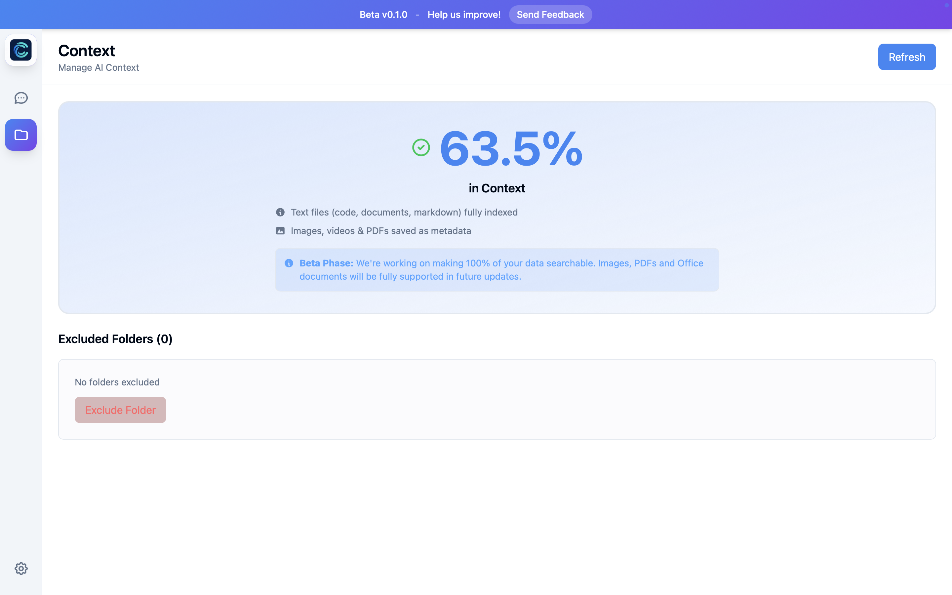Open the chat panel from the sidebar
The height and width of the screenshot is (595, 952).
[20, 98]
